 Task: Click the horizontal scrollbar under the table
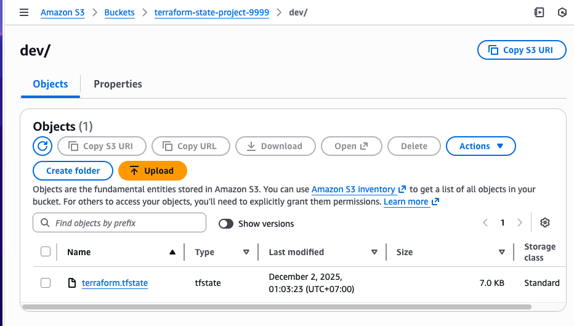277,306
